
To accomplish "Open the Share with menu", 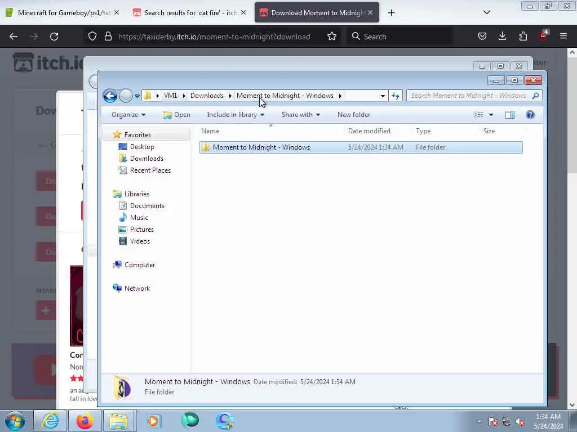I will coord(301,115).
